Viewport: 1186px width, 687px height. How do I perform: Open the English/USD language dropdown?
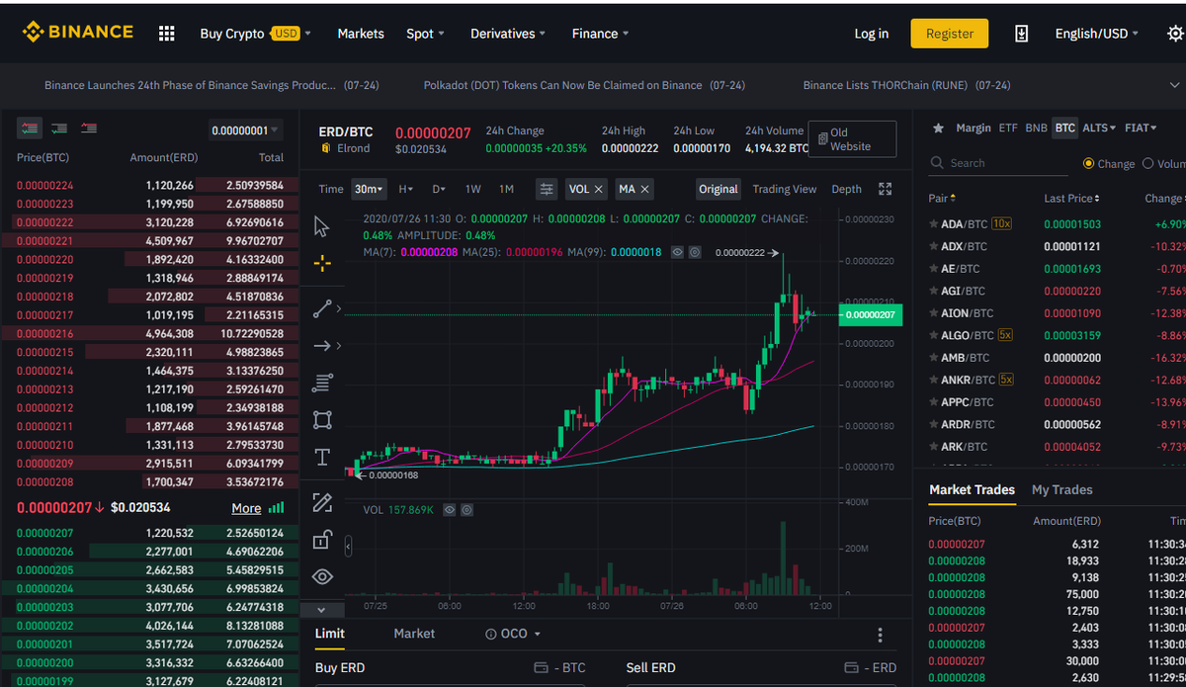[1097, 34]
